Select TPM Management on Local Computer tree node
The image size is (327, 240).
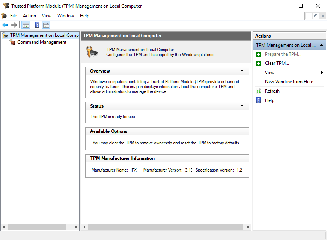pyautogui.click(x=44, y=35)
